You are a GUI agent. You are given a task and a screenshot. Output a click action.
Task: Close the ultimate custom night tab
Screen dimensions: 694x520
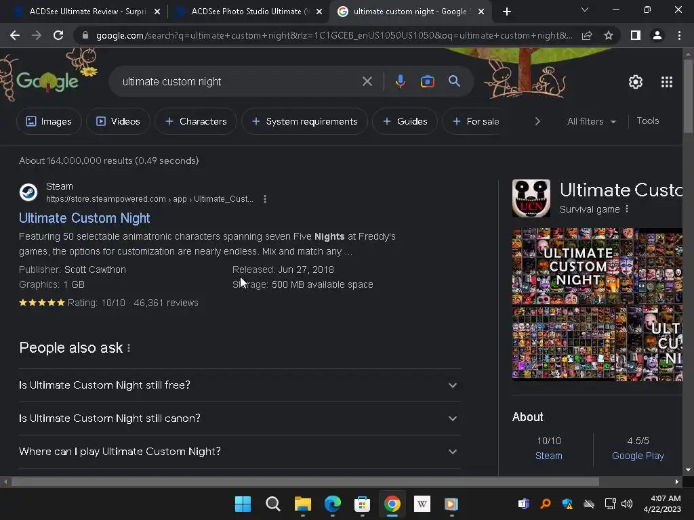[x=482, y=12]
